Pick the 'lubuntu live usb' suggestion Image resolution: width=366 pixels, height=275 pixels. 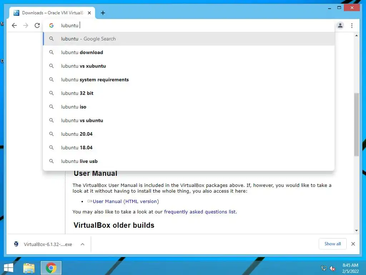tap(189, 161)
